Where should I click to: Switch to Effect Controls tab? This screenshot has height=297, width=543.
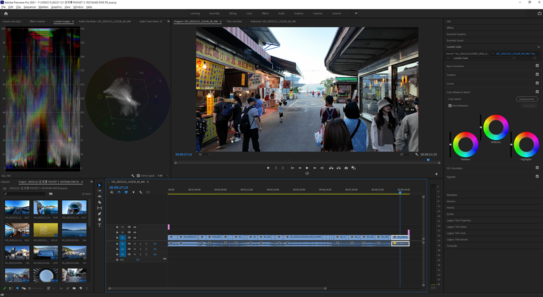pos(37,22)
